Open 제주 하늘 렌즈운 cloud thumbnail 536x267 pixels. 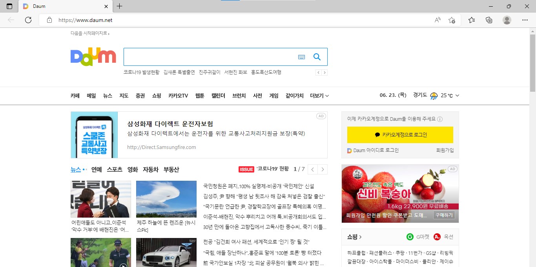click(x=166, y=199)
